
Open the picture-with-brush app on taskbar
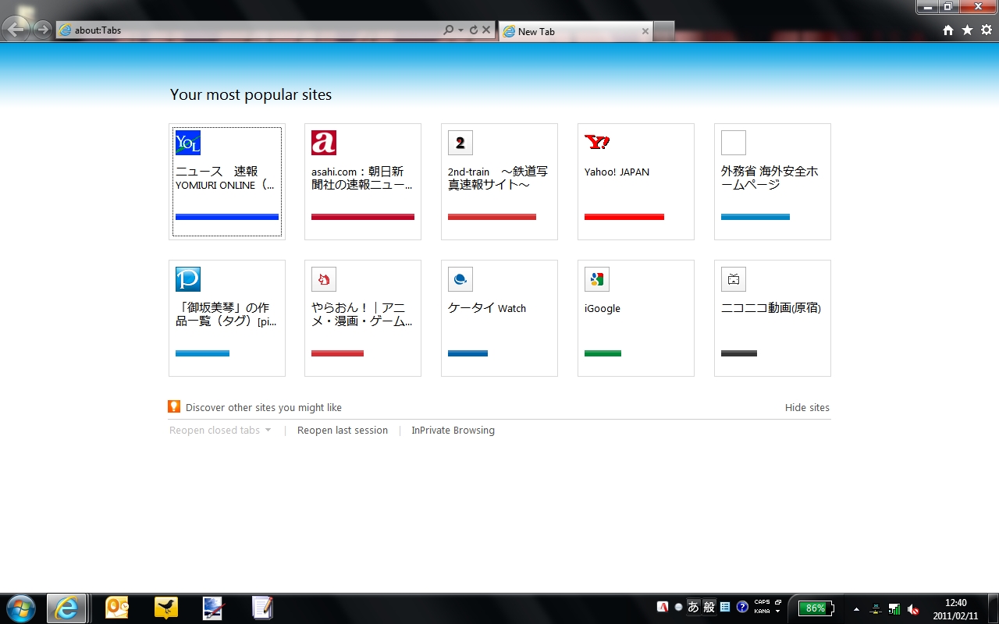[213, 608]
